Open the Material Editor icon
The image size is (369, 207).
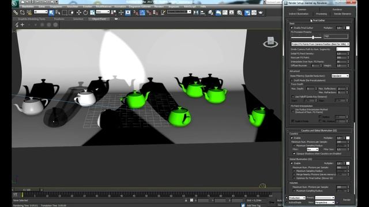[x=240, y=13]
